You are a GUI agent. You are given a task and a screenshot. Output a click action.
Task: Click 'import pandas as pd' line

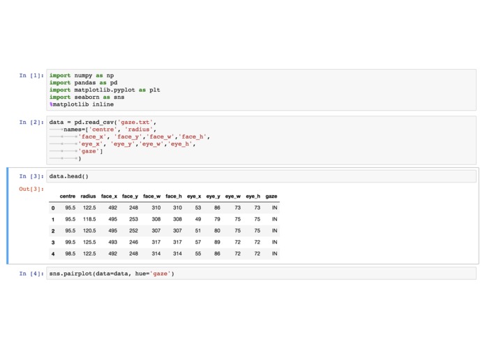pos(83,83)
